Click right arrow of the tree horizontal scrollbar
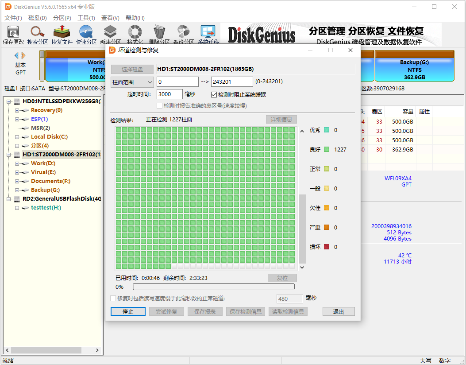Viewport: 466px width, 365px height. click(x=97, y=350)
